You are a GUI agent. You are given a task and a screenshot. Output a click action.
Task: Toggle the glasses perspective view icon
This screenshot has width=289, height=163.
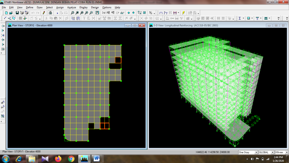point(122,13)
